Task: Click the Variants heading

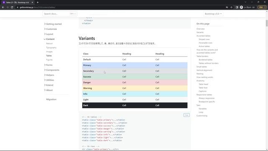Action: pyautogui.click(x=87, y=38)
